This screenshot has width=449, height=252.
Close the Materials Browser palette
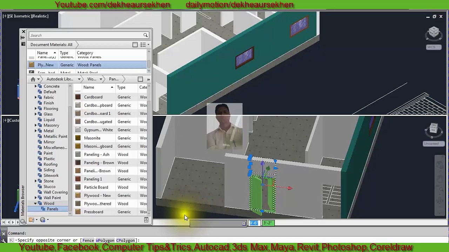click(x=24, y=31)
